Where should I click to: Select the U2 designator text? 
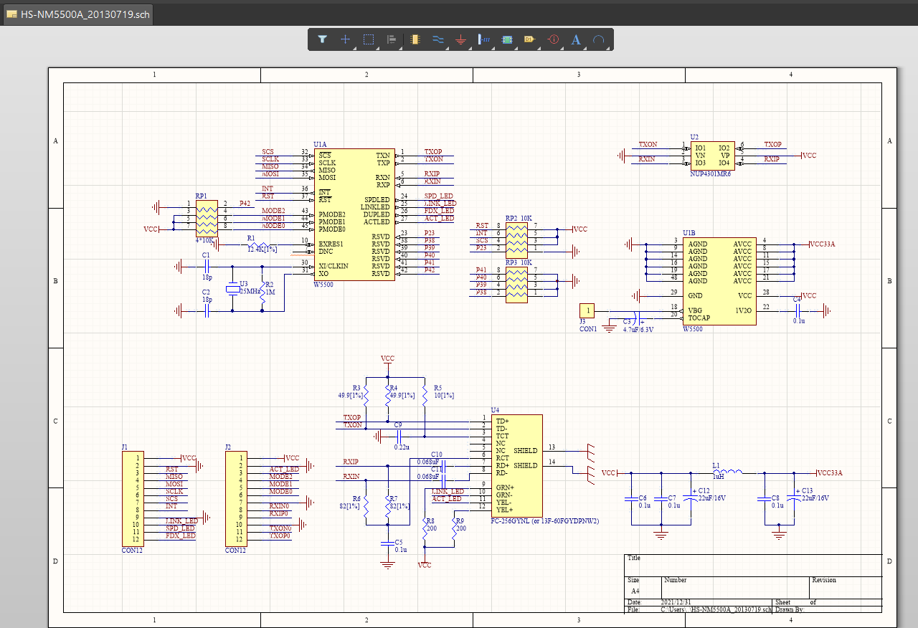point(694,136)
